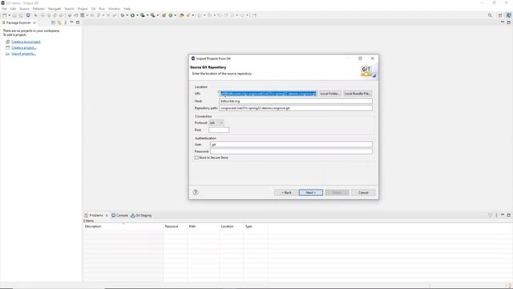Open the Project menu

point(83,9)
